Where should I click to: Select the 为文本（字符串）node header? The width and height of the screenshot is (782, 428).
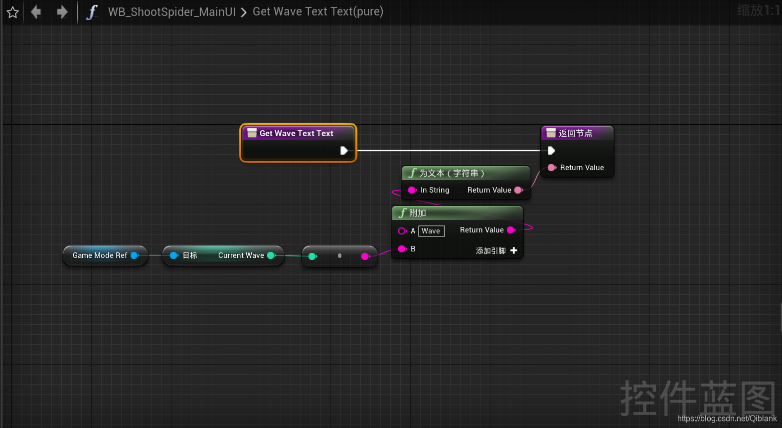(466, 173)
